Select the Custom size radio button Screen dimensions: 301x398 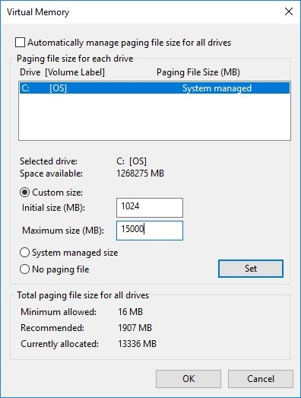click(x=24, y=193)
